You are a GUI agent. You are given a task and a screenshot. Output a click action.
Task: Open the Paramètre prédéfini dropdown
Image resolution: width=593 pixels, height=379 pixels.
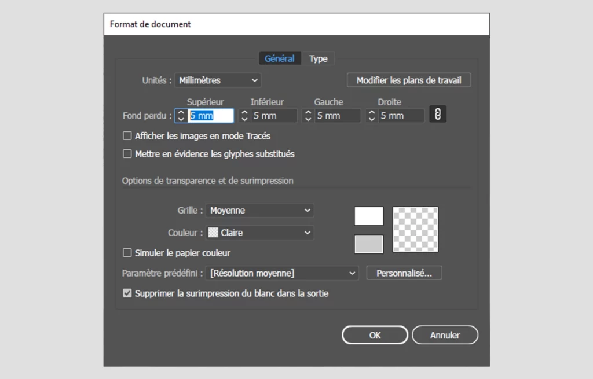pos(282,273)
